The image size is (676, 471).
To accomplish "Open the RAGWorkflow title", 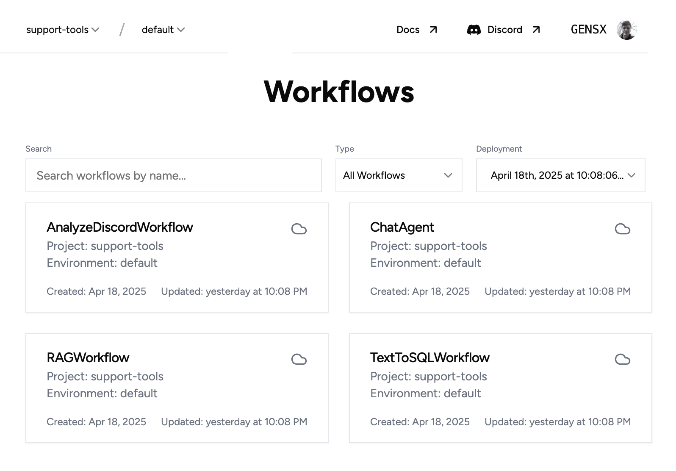I will (88, 358).
